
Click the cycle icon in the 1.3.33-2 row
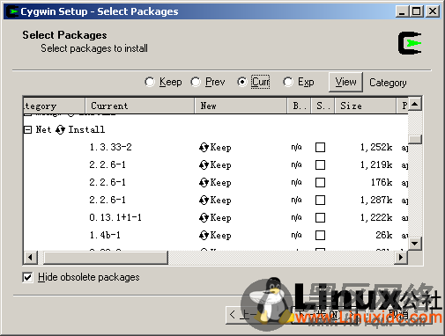pos(204,147)
